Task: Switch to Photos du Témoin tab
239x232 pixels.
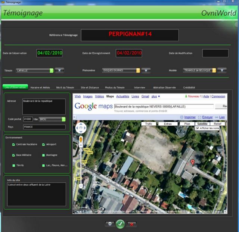Action: click(x=115, y=88)
